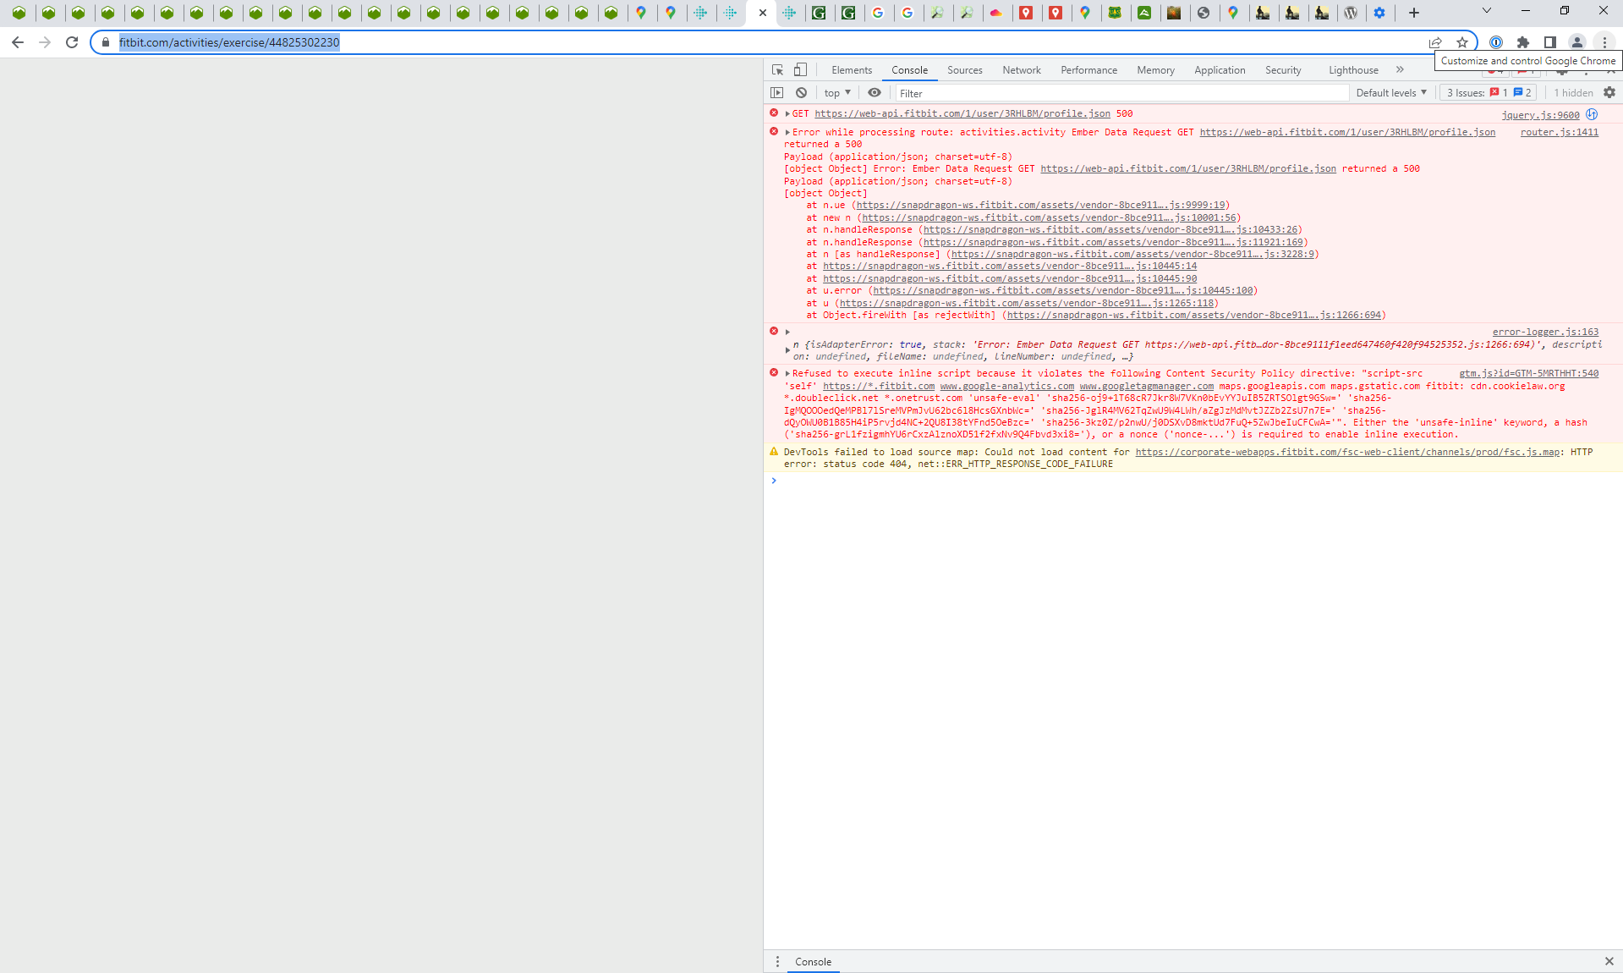Open the vendor js:9999:19 stack link
The image size is (1623, 973).
click(1040, 205)
